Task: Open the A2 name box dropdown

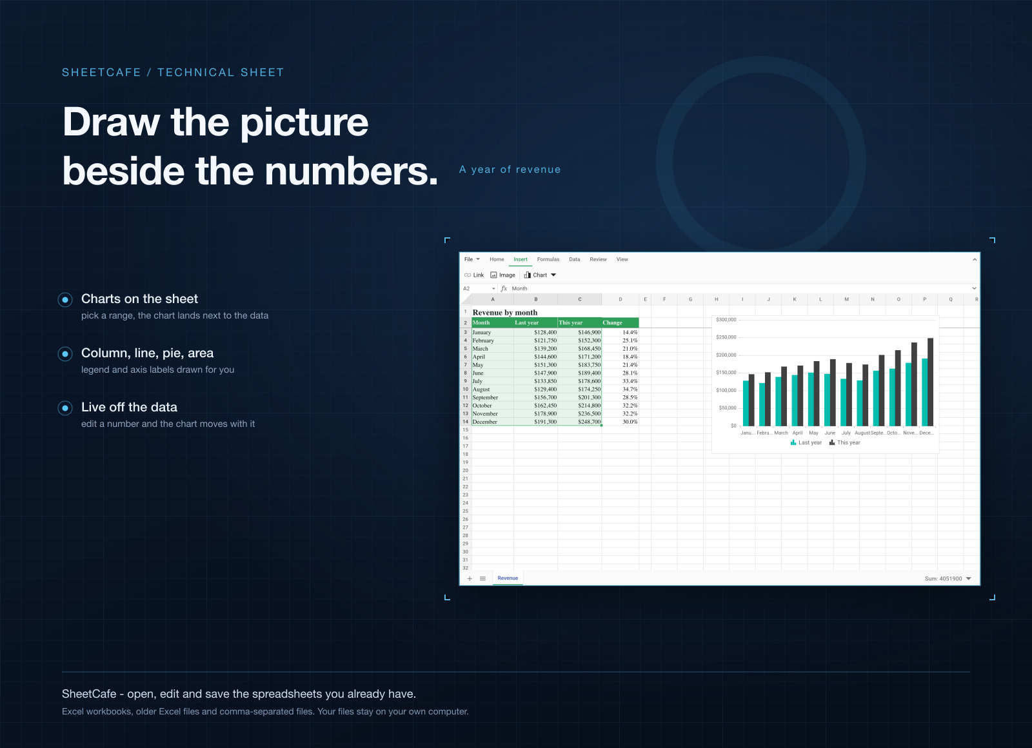Action: tap(494, 289)
